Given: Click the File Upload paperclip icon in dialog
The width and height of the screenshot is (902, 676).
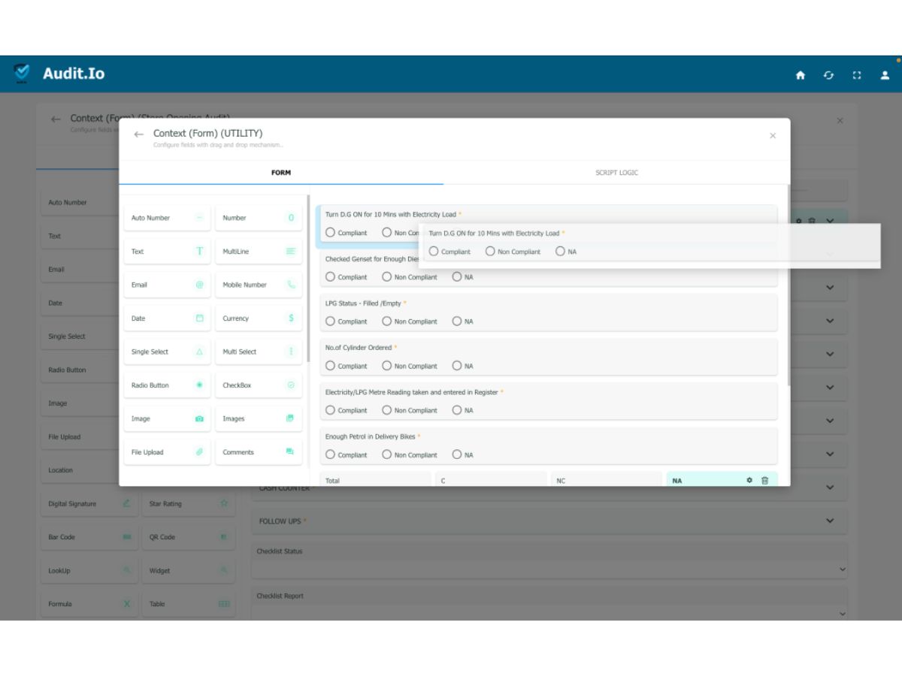Looking at the screenshot, I should tap(199, 451).
